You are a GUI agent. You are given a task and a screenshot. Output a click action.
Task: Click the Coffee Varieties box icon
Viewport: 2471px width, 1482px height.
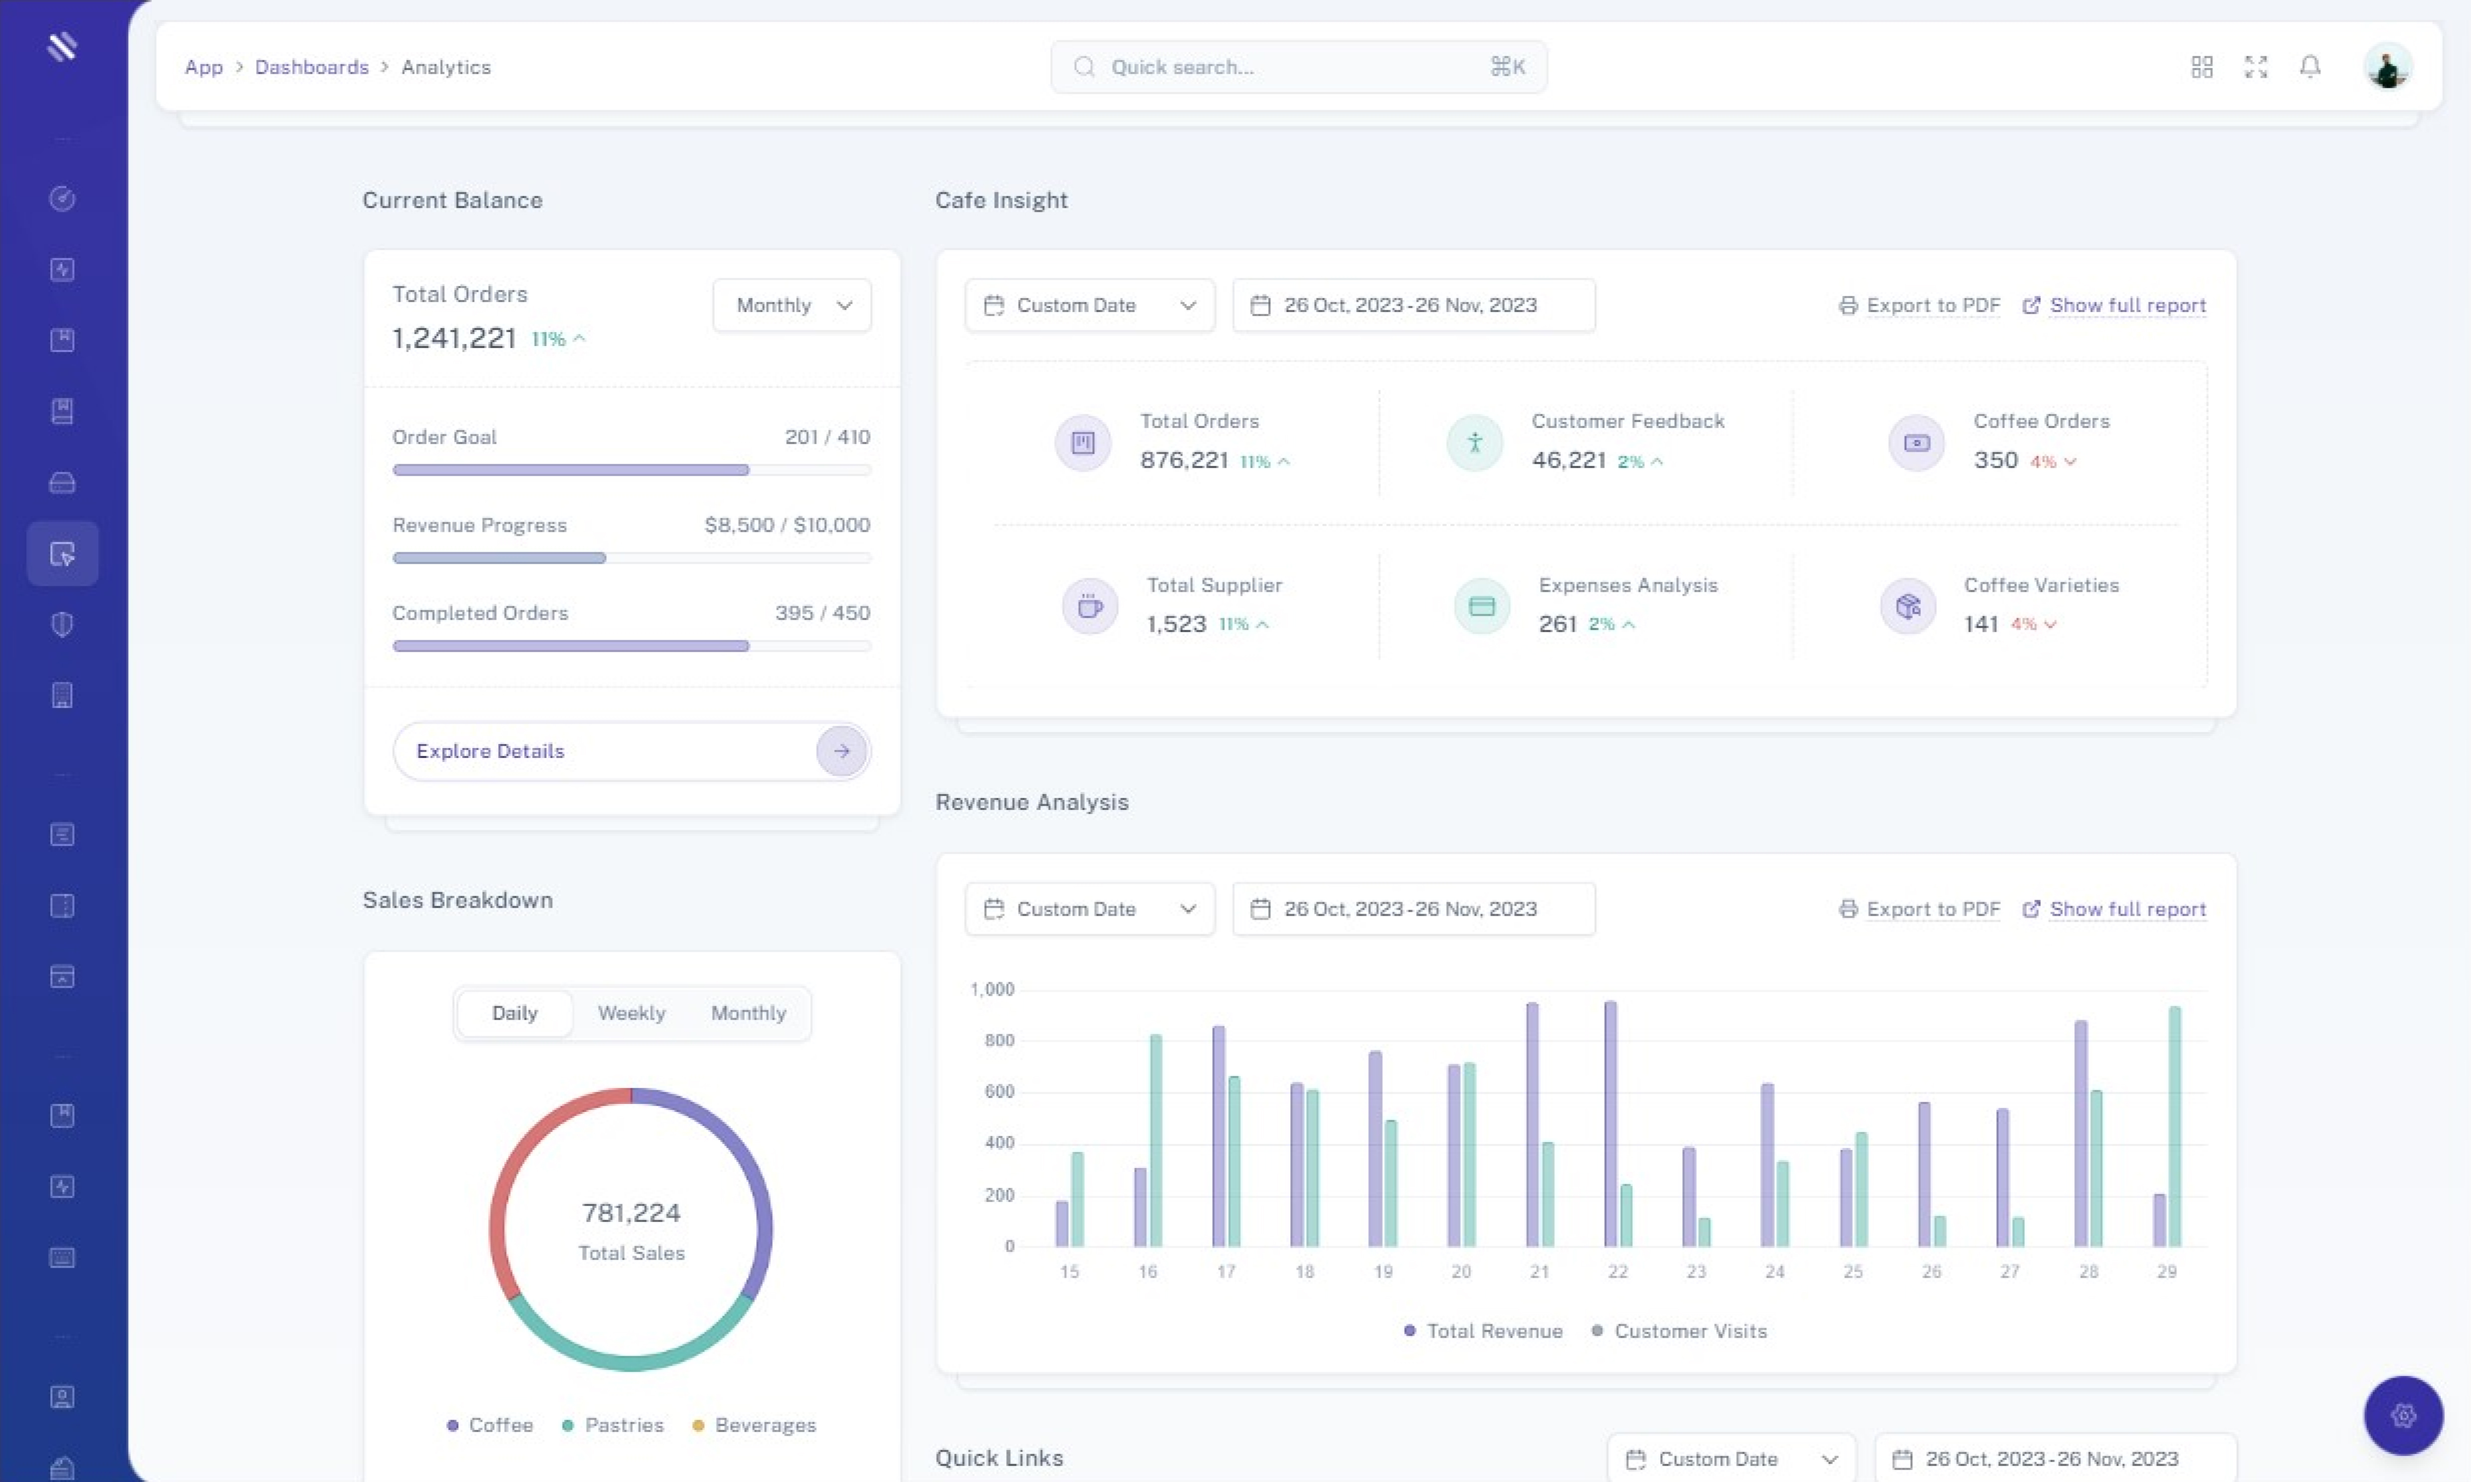pos(1908,606)
